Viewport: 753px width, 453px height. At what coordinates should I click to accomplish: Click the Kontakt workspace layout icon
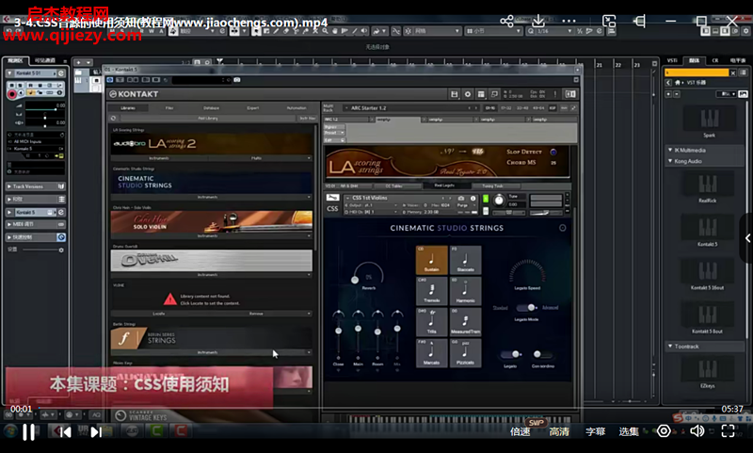(x=481, y=94)
